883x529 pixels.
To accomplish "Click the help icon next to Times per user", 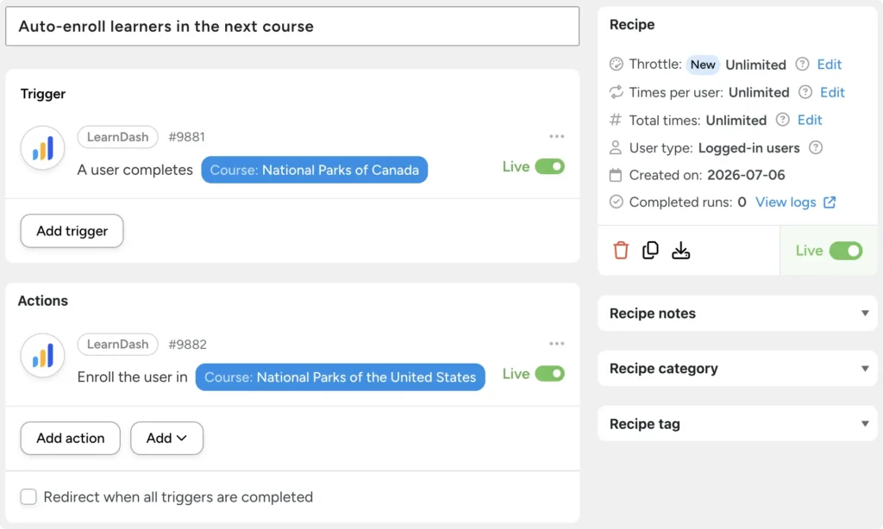I will pyautogui.click(x=805, y=91).
